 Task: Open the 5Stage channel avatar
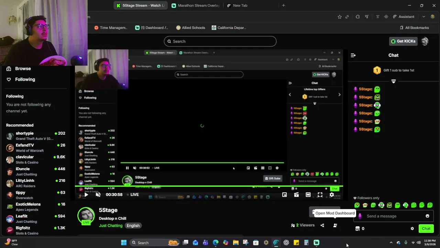(x=86, y=216)
